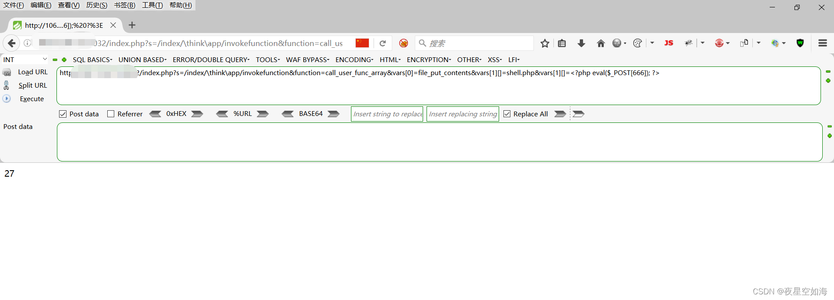Viewport: 834px width, 300px height.
Task: Expand the LFI menu
Action: 514,59
